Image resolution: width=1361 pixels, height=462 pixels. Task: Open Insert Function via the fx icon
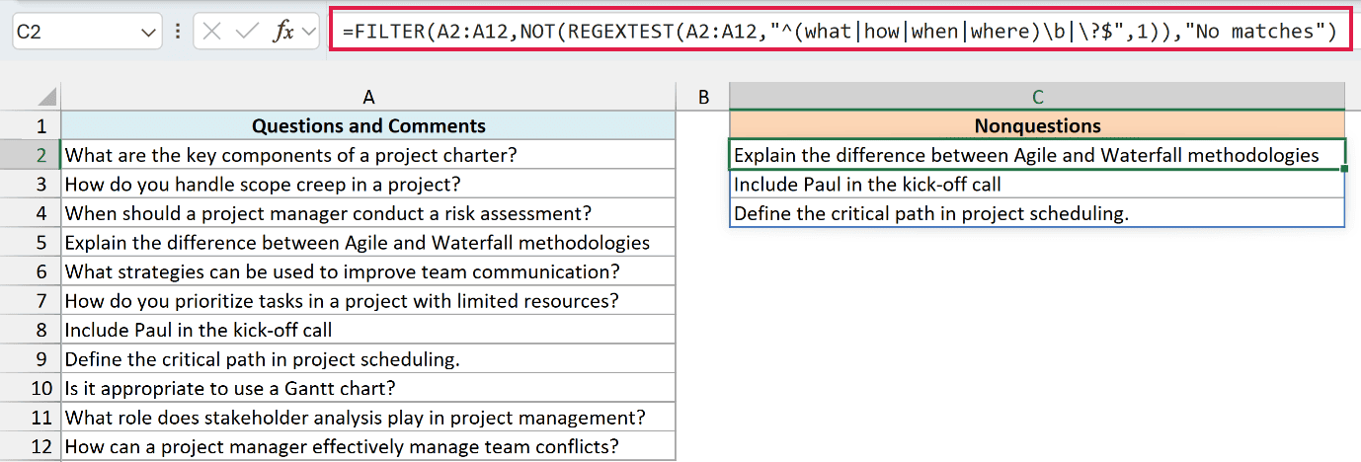(283, 32)
